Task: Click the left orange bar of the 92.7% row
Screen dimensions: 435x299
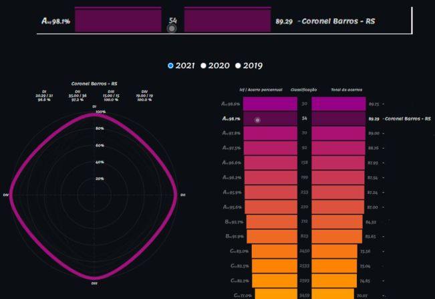Action: (271, 221)
